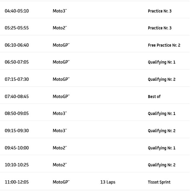Click the 04:40-05:10 time slot

click(x=17, y=11)
